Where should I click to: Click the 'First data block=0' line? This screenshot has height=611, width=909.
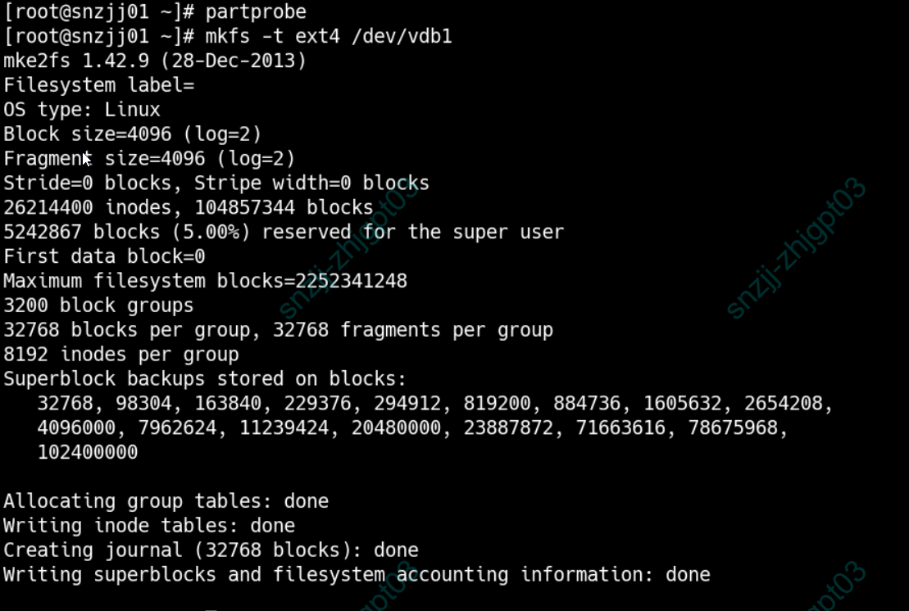(104, 256)
